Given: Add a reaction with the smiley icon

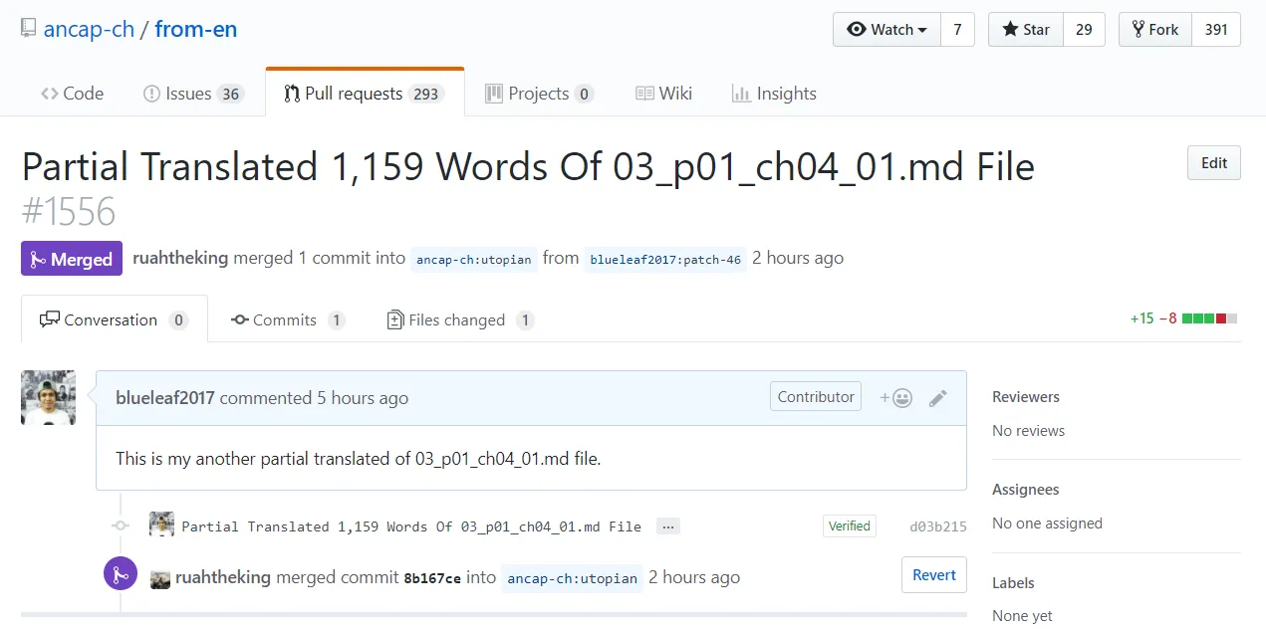Looking at the screenshot, I should [896, 398].
